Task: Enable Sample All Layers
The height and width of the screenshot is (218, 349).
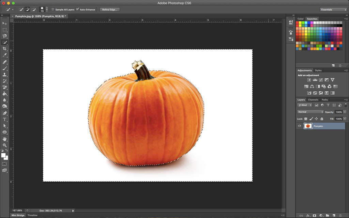Action: pos(53,9)
